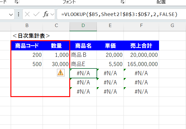
Task: Click the 商品コード header cell
Action: 27,46
